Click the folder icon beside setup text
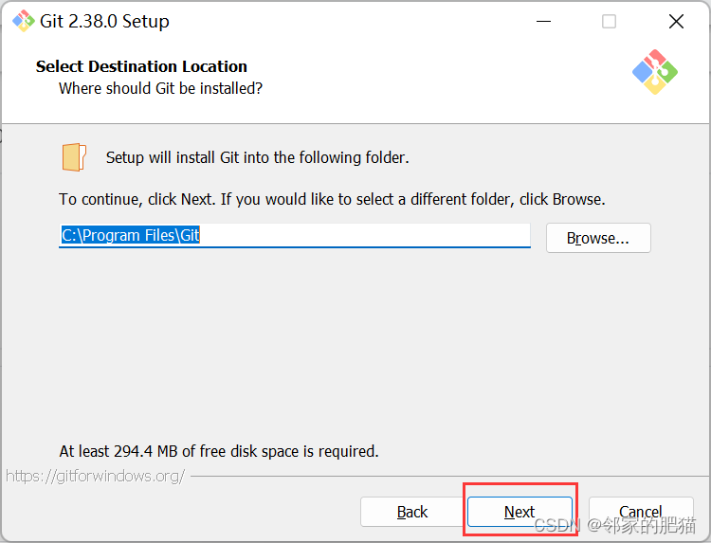711x543 pixels. pos(74,156)
